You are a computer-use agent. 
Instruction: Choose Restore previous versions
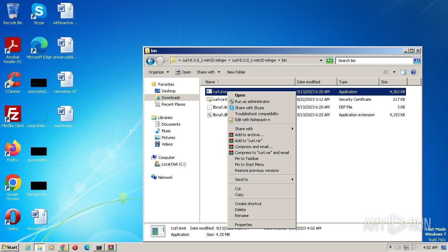261,170
